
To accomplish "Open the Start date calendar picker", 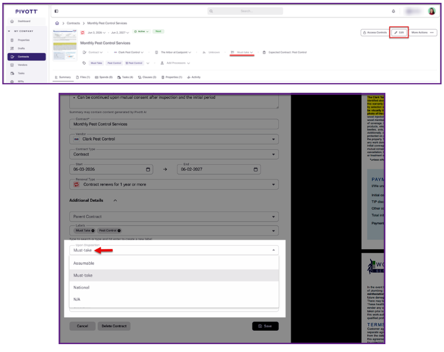I will pos(148,169).
